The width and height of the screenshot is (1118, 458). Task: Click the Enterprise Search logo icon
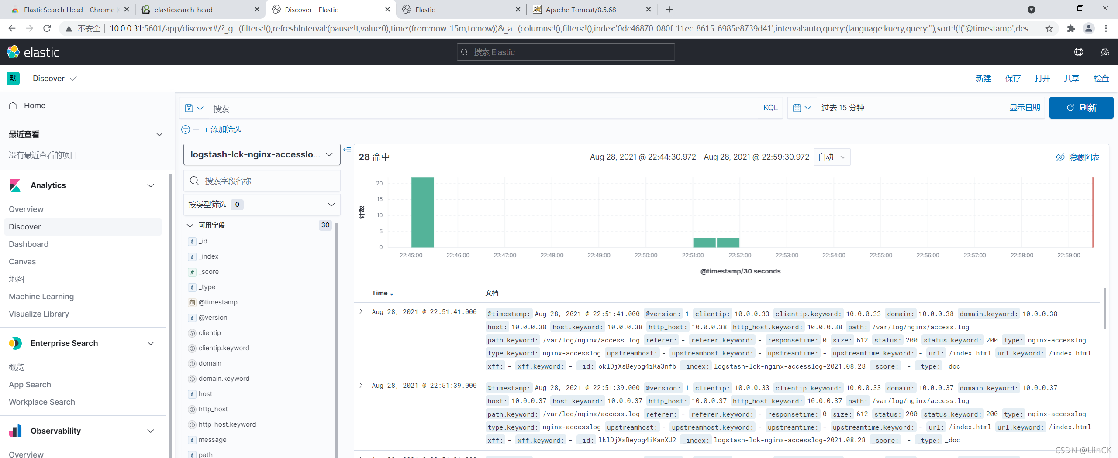tap(15, 343)
